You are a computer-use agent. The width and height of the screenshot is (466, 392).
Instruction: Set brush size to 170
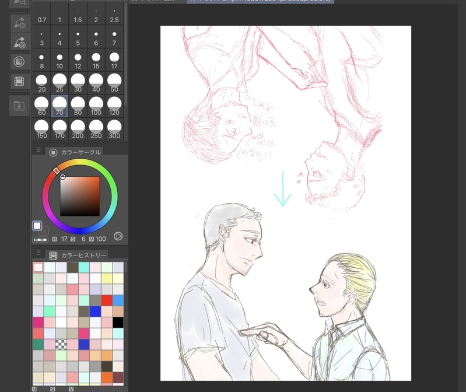[59, 129]
